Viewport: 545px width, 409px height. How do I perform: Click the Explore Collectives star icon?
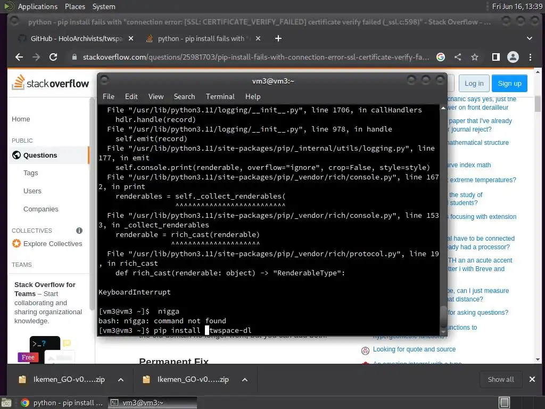[16, 243]
